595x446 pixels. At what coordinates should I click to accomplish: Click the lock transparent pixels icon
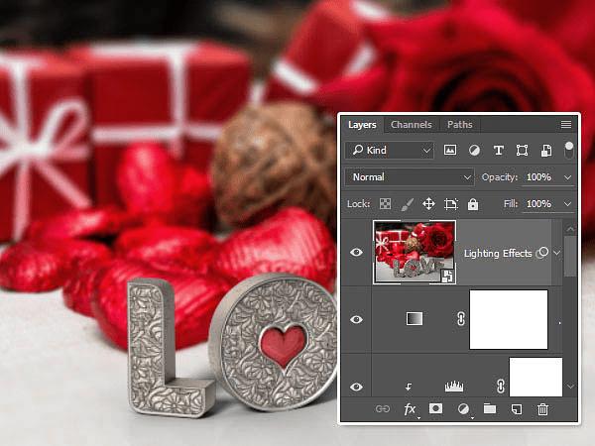(385, 204)
